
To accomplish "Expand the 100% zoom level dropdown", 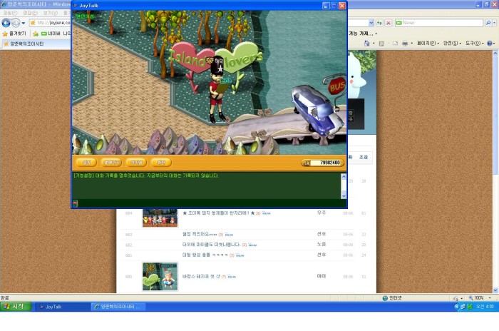I will coord(481,297).
